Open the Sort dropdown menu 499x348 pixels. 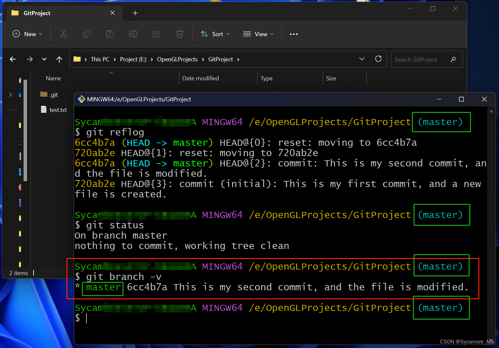point(215,34)
